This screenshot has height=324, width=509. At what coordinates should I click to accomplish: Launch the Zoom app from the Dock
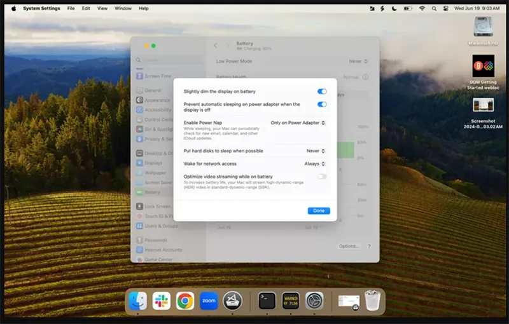(209, 300)
